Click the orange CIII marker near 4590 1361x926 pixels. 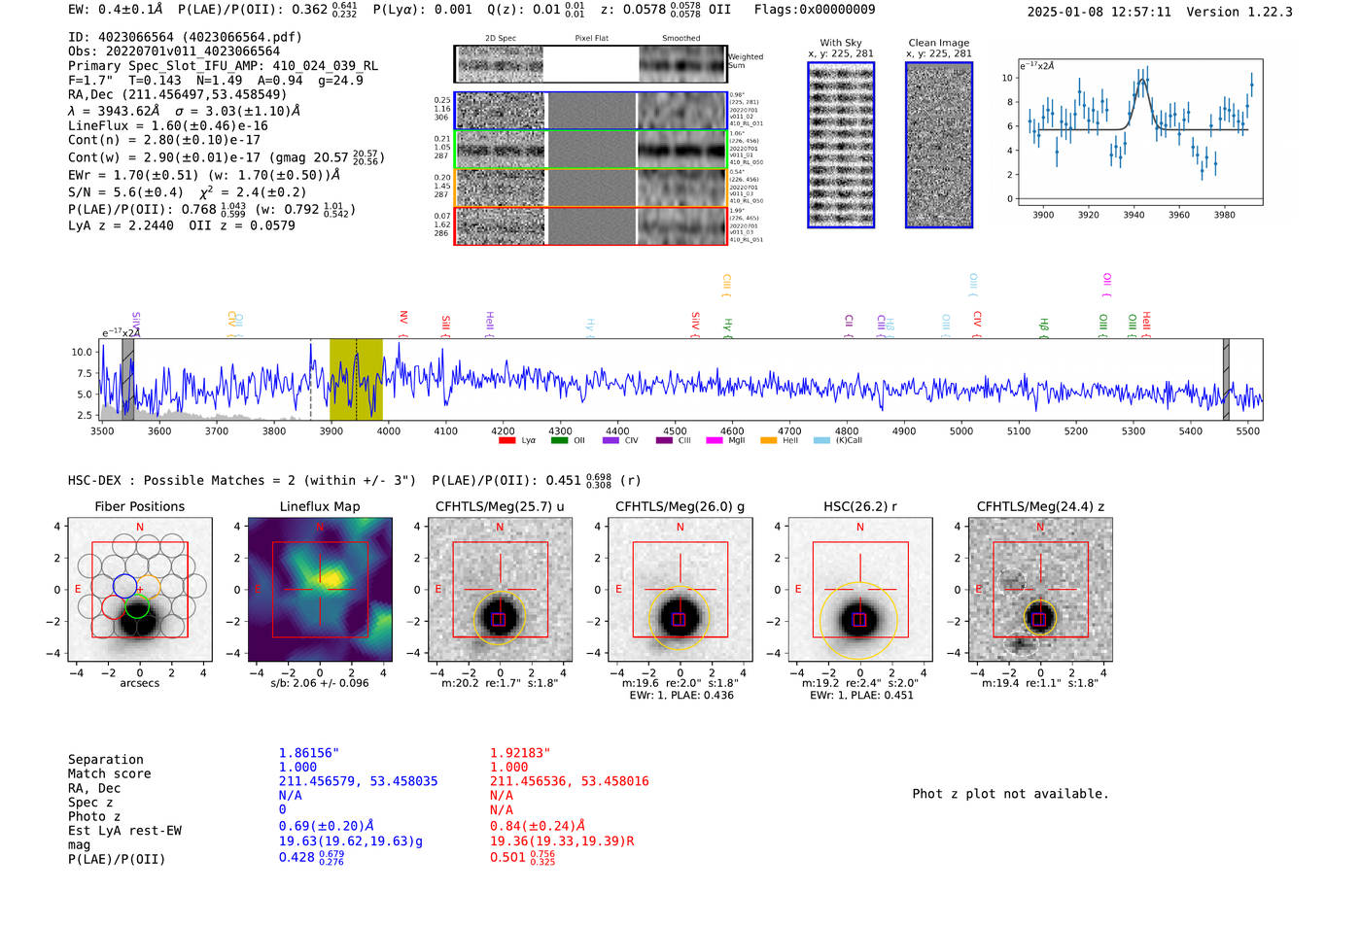726,285
